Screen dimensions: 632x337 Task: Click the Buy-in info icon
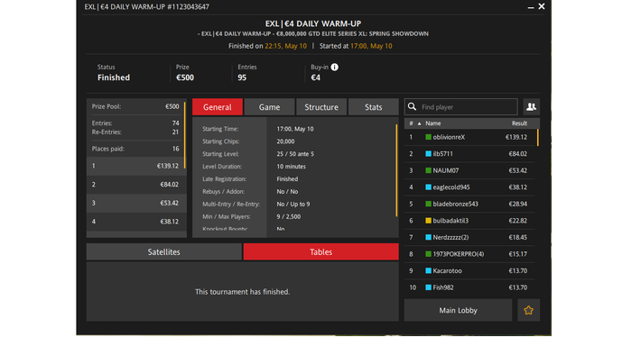335,68
